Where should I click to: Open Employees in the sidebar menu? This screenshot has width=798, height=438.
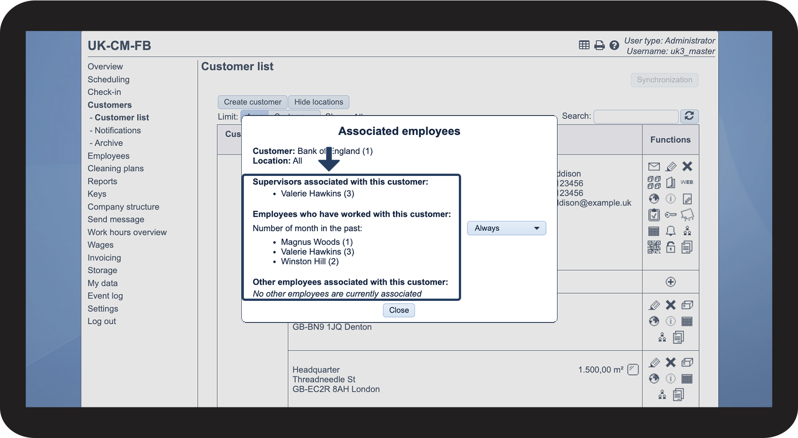pos(108,156)
